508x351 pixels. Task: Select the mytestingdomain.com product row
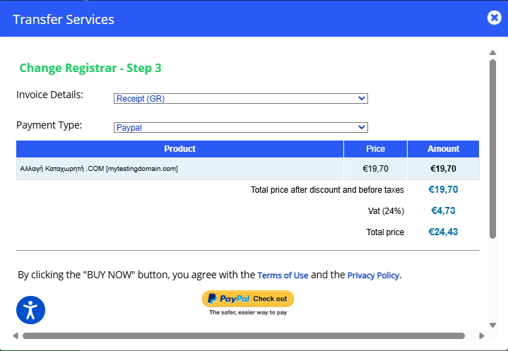(179, 169)
